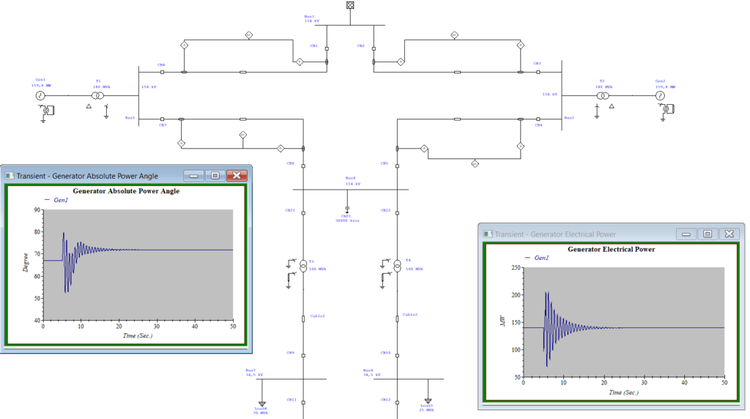Select the Gen2 generator symbol

click(x=660, y=96)
